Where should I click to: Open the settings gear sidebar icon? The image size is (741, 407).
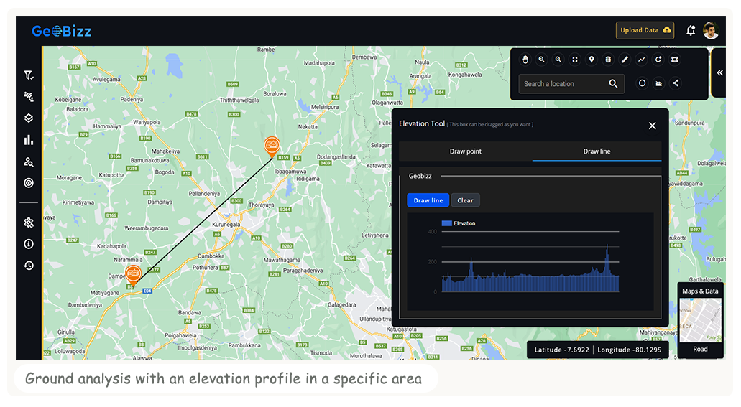29,223
